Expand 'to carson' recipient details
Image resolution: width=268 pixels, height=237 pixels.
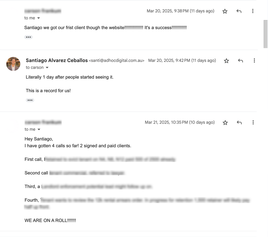pyautogui.click(x=47, y=68)
